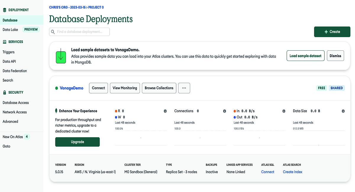Open Network Access under Security
Screen dimensions: 355x192
[15, 112]
